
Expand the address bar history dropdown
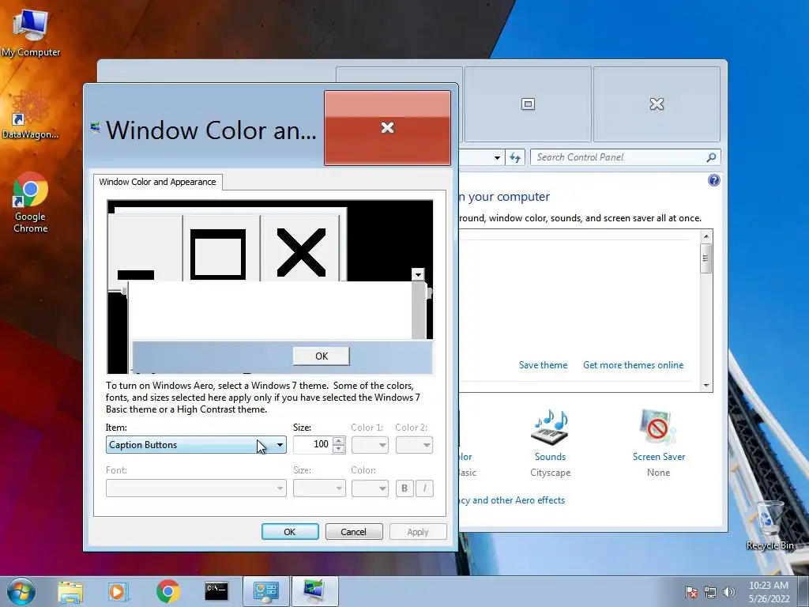pyautogui.click(x=497, y=157)
